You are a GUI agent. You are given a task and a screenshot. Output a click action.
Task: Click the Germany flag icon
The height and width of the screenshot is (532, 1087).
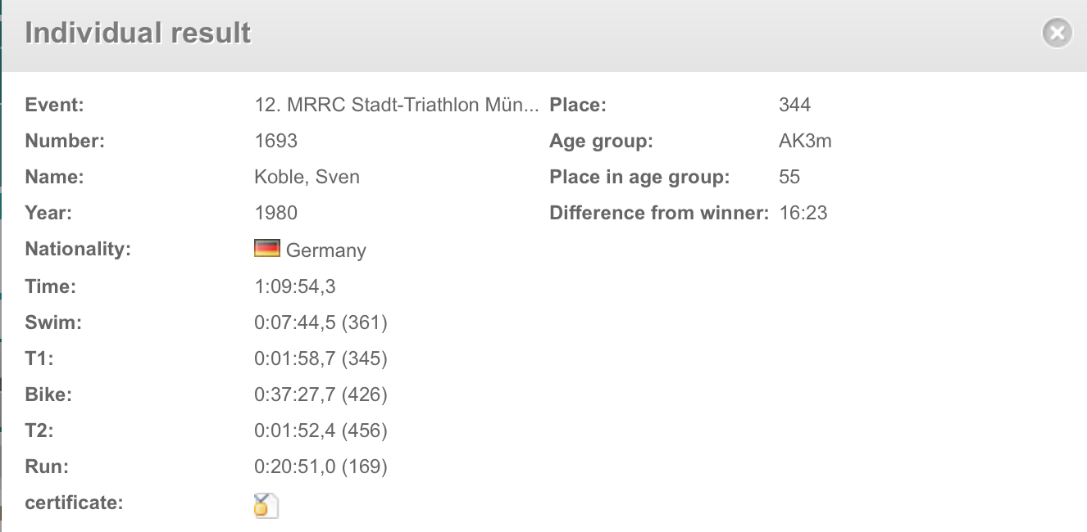pos(267,249)
